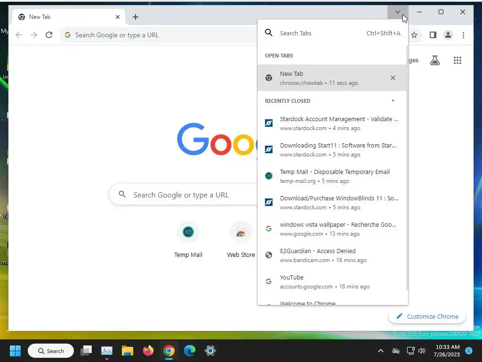The height and width of the screenshot is (362, 482).
Task: Click the OneDrive cloud tray icon
Action: click(396, 351)
